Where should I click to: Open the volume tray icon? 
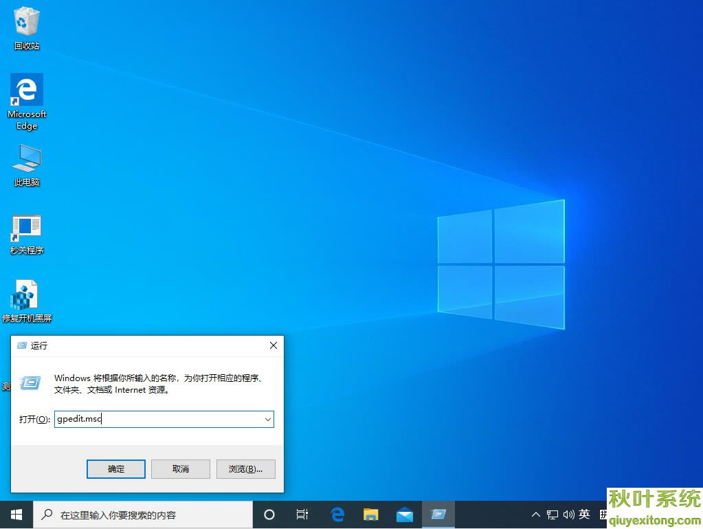568,515
